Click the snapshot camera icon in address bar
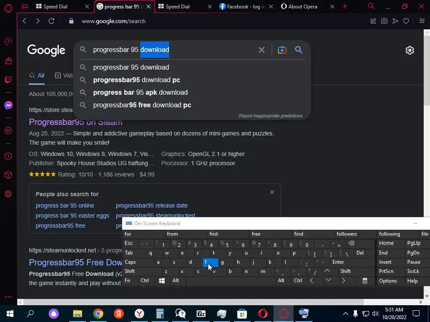 pos(384,21)
